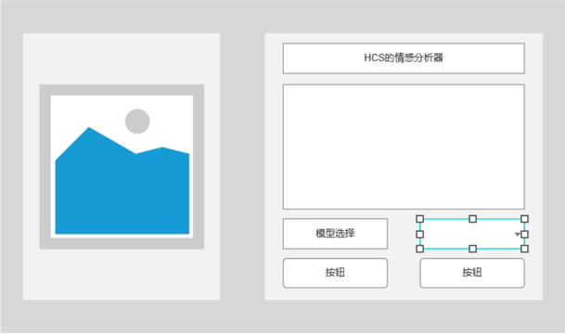The image size is (565, 334).
Task: Grab the top-left selection handle
Action: click(x=419, y=219)
